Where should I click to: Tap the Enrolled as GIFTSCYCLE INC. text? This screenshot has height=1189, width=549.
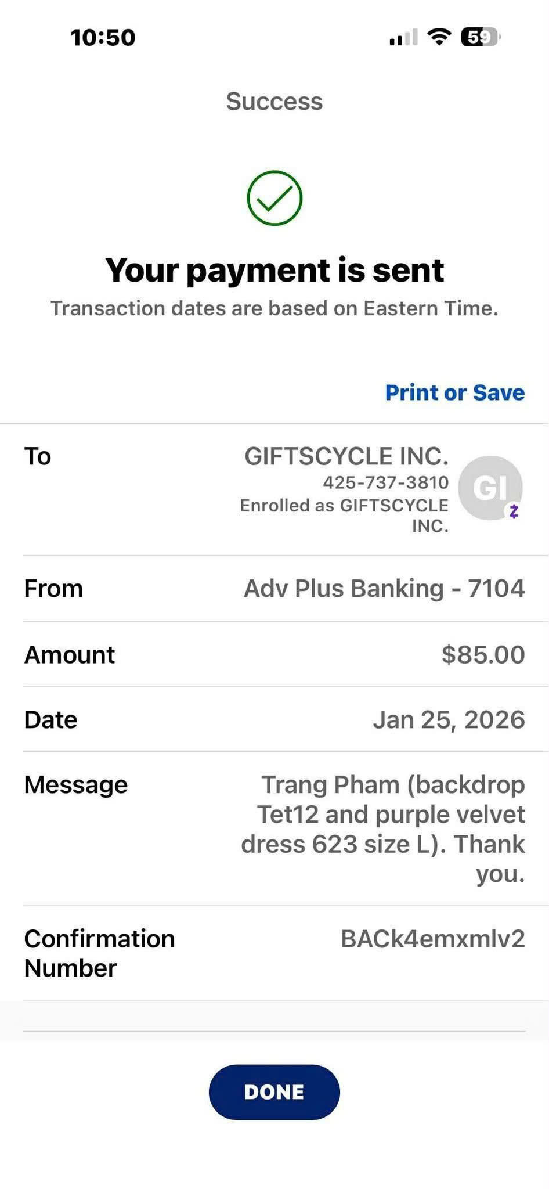click(344, 516)
